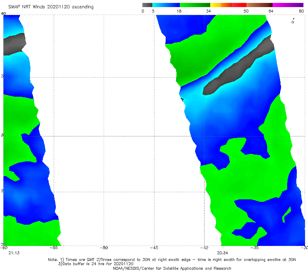The image size is (308, 271).
Task: Click the '21:13' swath time label
Action: 14,253
